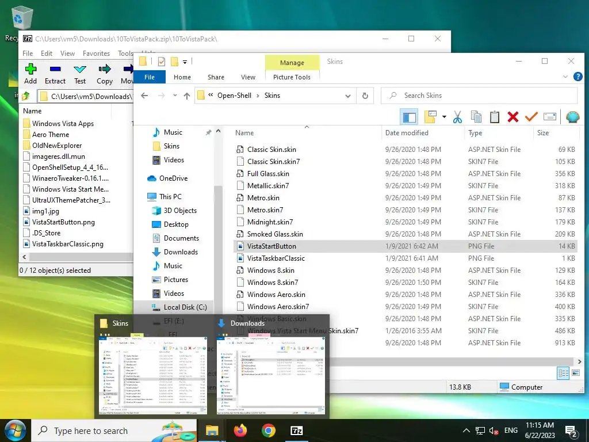Go back in Skins explorer window
Image resolution: width=589 pixels, height=442 pixels.
point(144,96)
